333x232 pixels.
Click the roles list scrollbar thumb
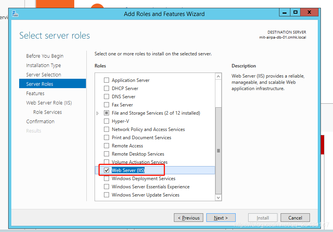pos(218,151)
